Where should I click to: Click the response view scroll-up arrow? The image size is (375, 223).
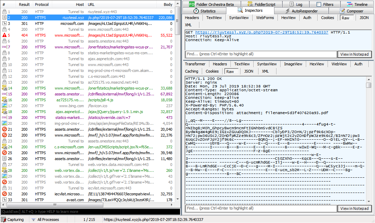click(x=368, y=79)
